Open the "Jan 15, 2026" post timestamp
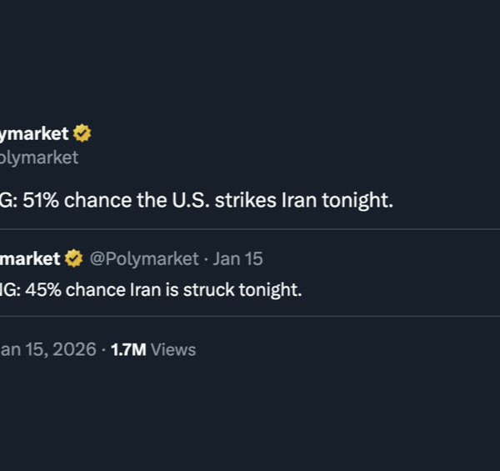500x471 pixels. 47,349
